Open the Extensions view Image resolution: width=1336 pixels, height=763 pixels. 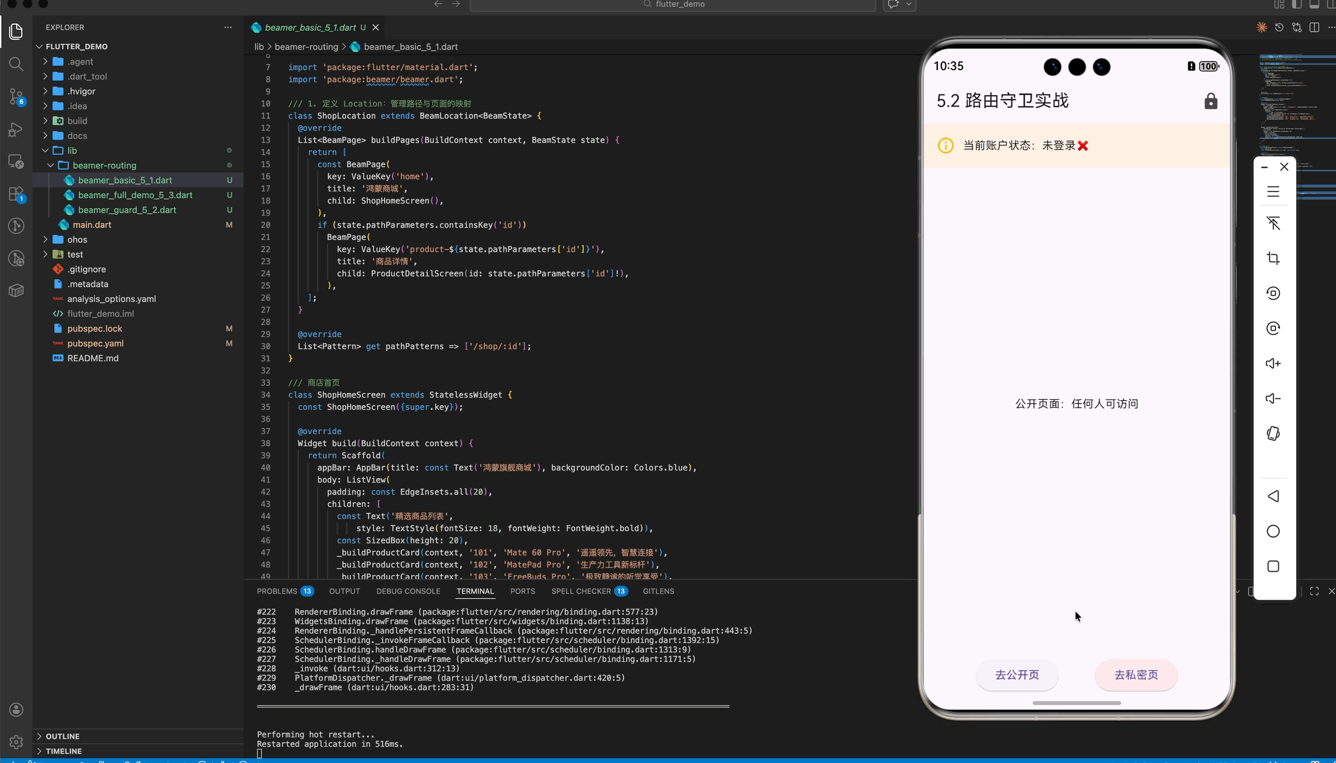[x=16, y=194]
